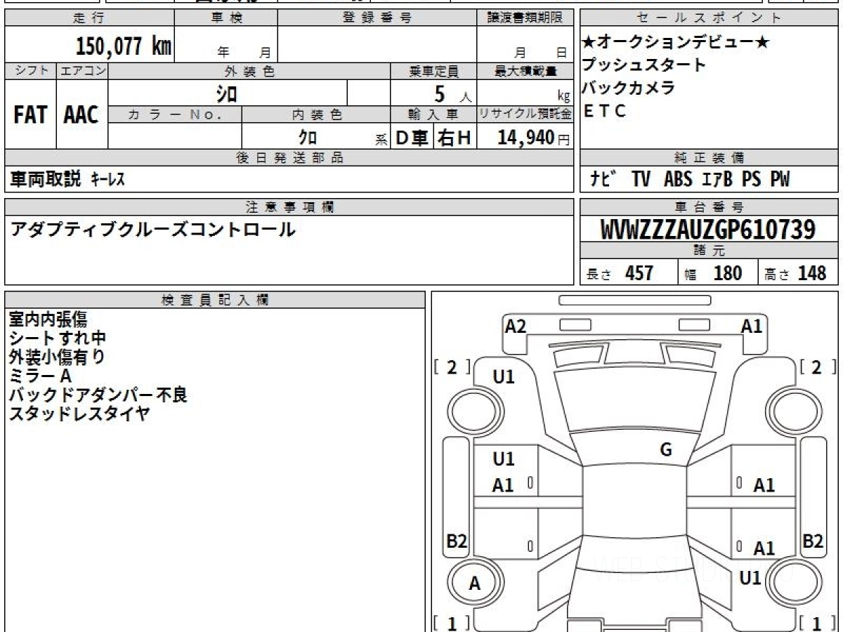The image size is (843, 632).
Task: Click the 右H steering position cell
Action: [x=455, y=138]
